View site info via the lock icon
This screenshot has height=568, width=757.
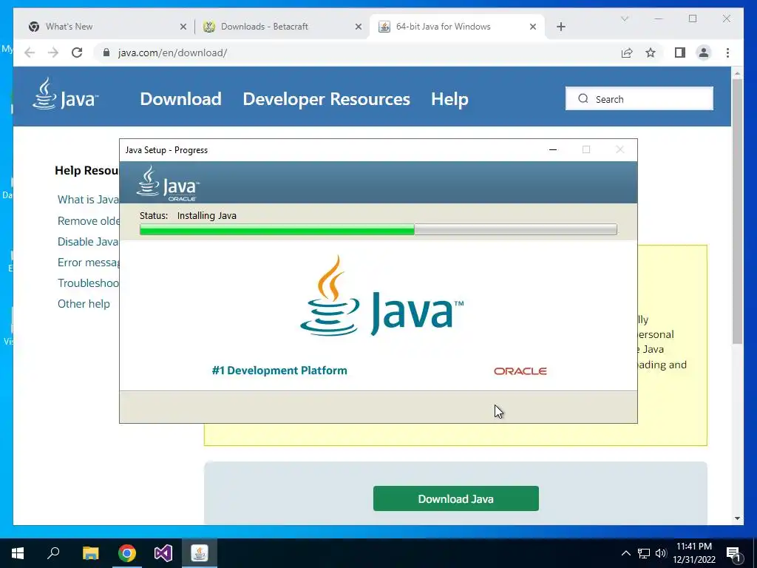pos(106,53)
